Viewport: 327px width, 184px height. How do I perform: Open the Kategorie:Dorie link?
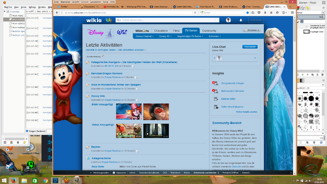(x=101, y=158)
